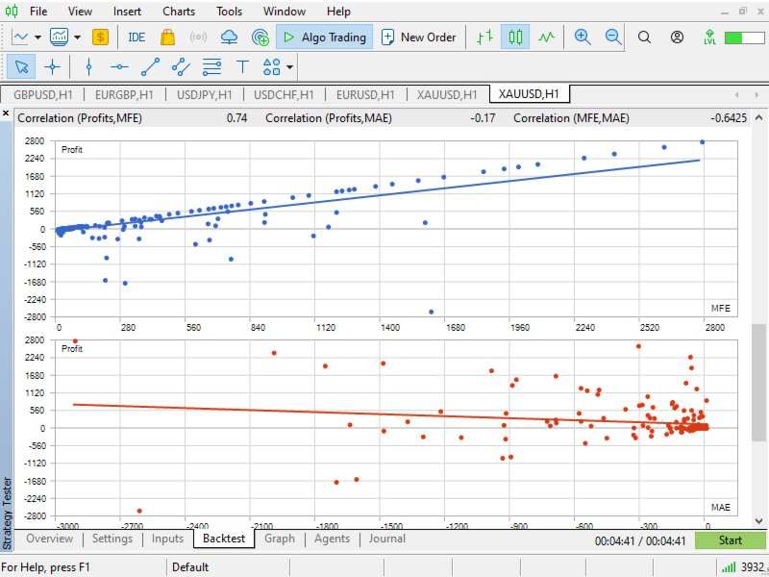Open the Charts menu
This screenshot has height=577, width=769.
click(x=179, y=12)
